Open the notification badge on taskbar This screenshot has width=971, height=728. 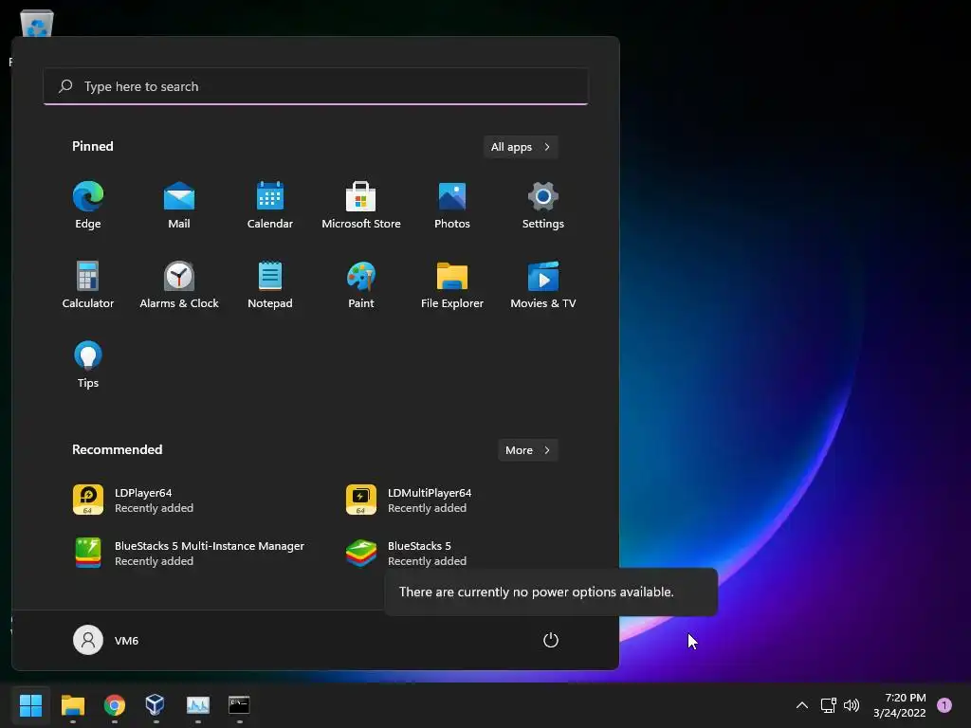coord(944,705)
